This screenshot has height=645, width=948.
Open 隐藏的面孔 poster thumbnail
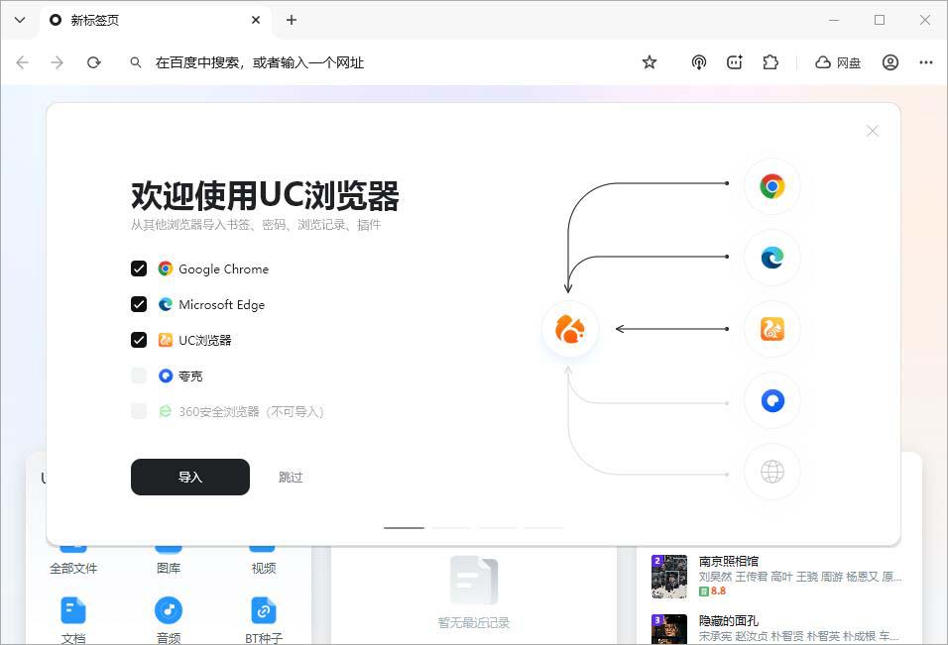[x=669, y=629]
